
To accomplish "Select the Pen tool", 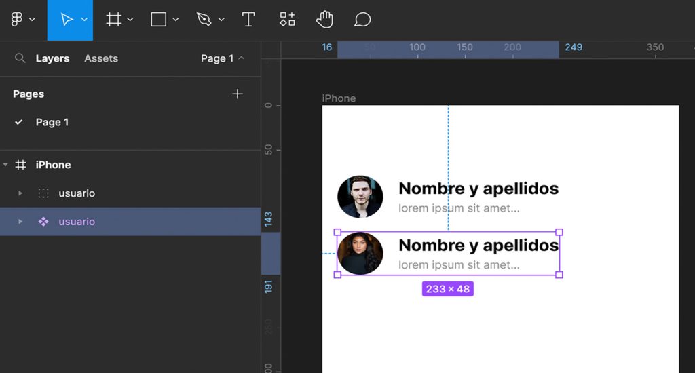I will [x=204, y=20].
